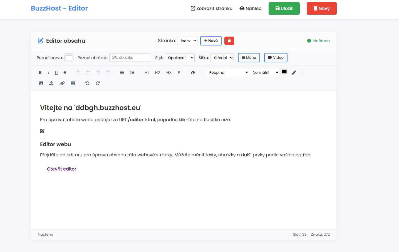Viewport: 399px width, 252px height.
Task: Click the edit pencil icon in content
Action: click(x=42, y=131)
